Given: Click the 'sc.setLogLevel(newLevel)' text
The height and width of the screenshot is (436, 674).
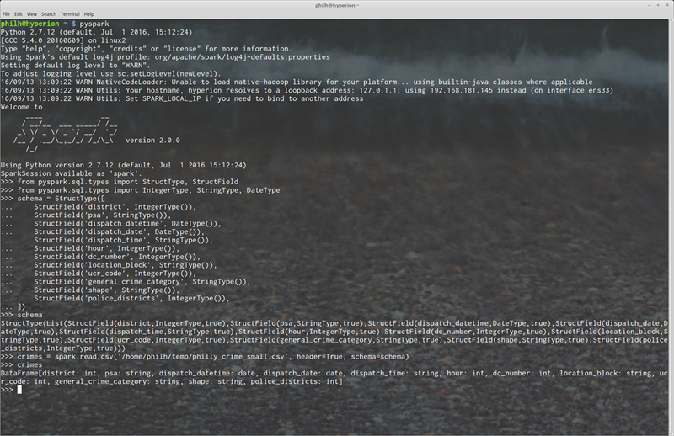Looking at the screenshot, I should click(169, 74).
